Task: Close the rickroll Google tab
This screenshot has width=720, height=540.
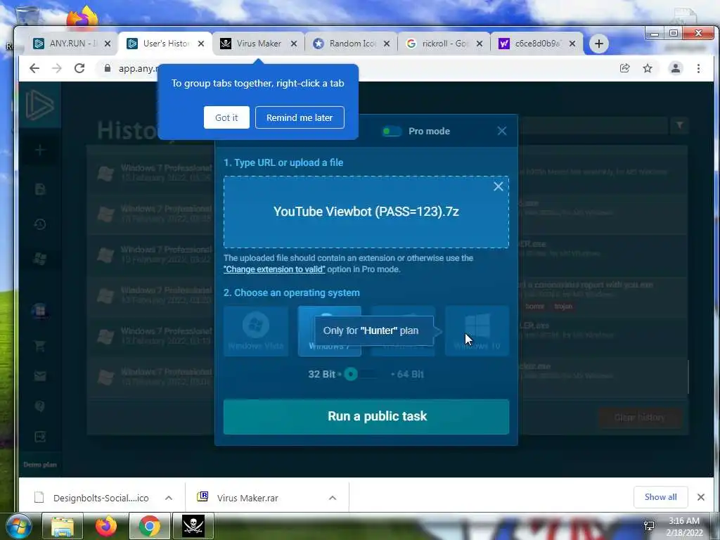Action: coord(480,44)
